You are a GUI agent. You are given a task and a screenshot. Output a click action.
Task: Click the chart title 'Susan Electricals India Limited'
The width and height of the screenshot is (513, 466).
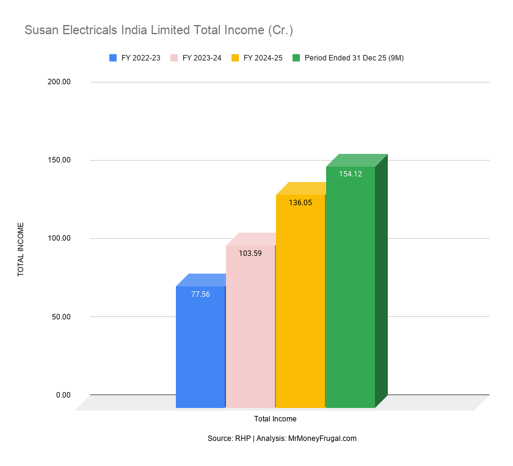point(159,30)
